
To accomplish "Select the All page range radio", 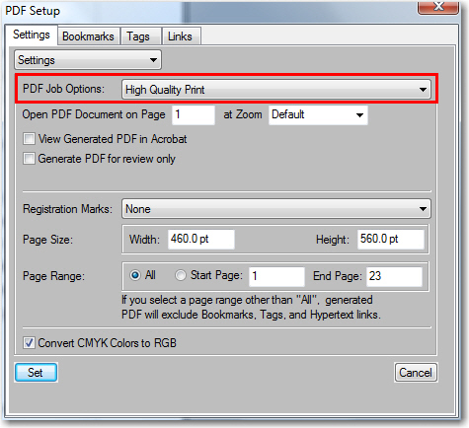I will pyautogui.click(x=135, y=275).
